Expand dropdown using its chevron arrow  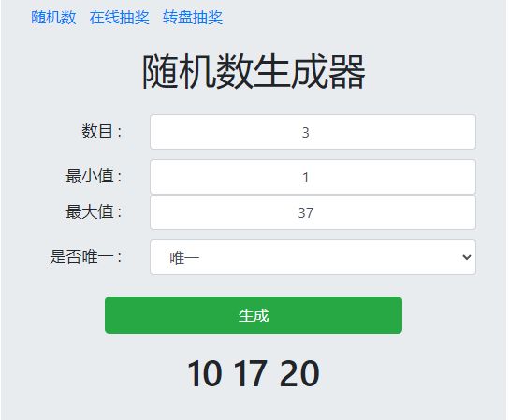[x=467, y=257]
